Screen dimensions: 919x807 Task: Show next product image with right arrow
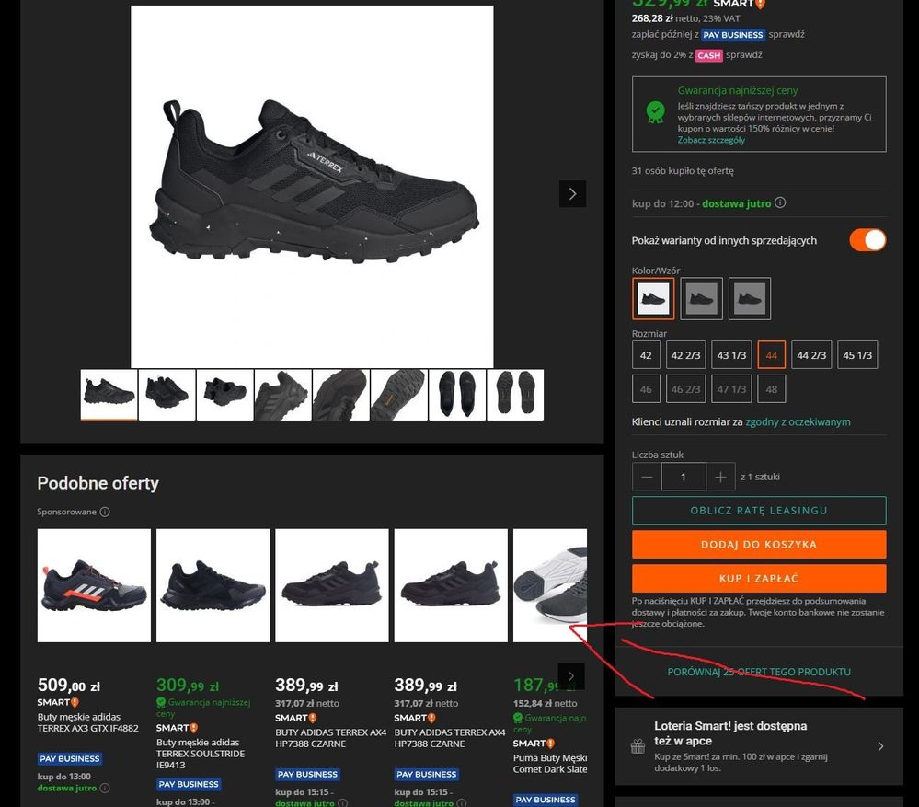pos(572,194)
